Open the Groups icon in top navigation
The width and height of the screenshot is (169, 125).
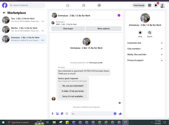[99, 5]
